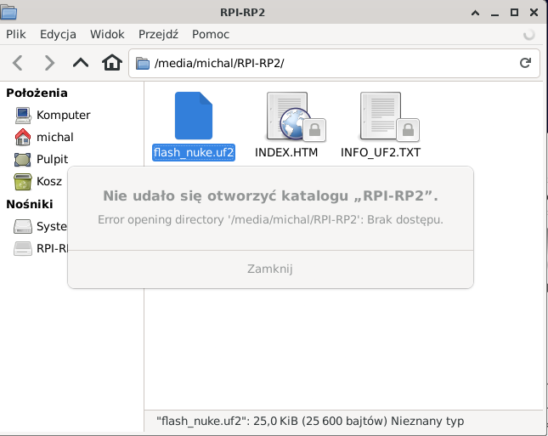Click the /media/michal/RPI-RP2/ path field
The height and width of the screenshot is (436, 548).
click(334, 63)
